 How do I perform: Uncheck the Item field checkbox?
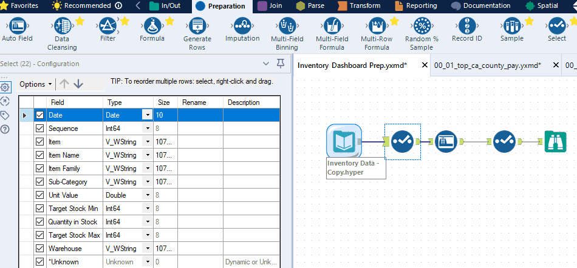coord(39,142)
